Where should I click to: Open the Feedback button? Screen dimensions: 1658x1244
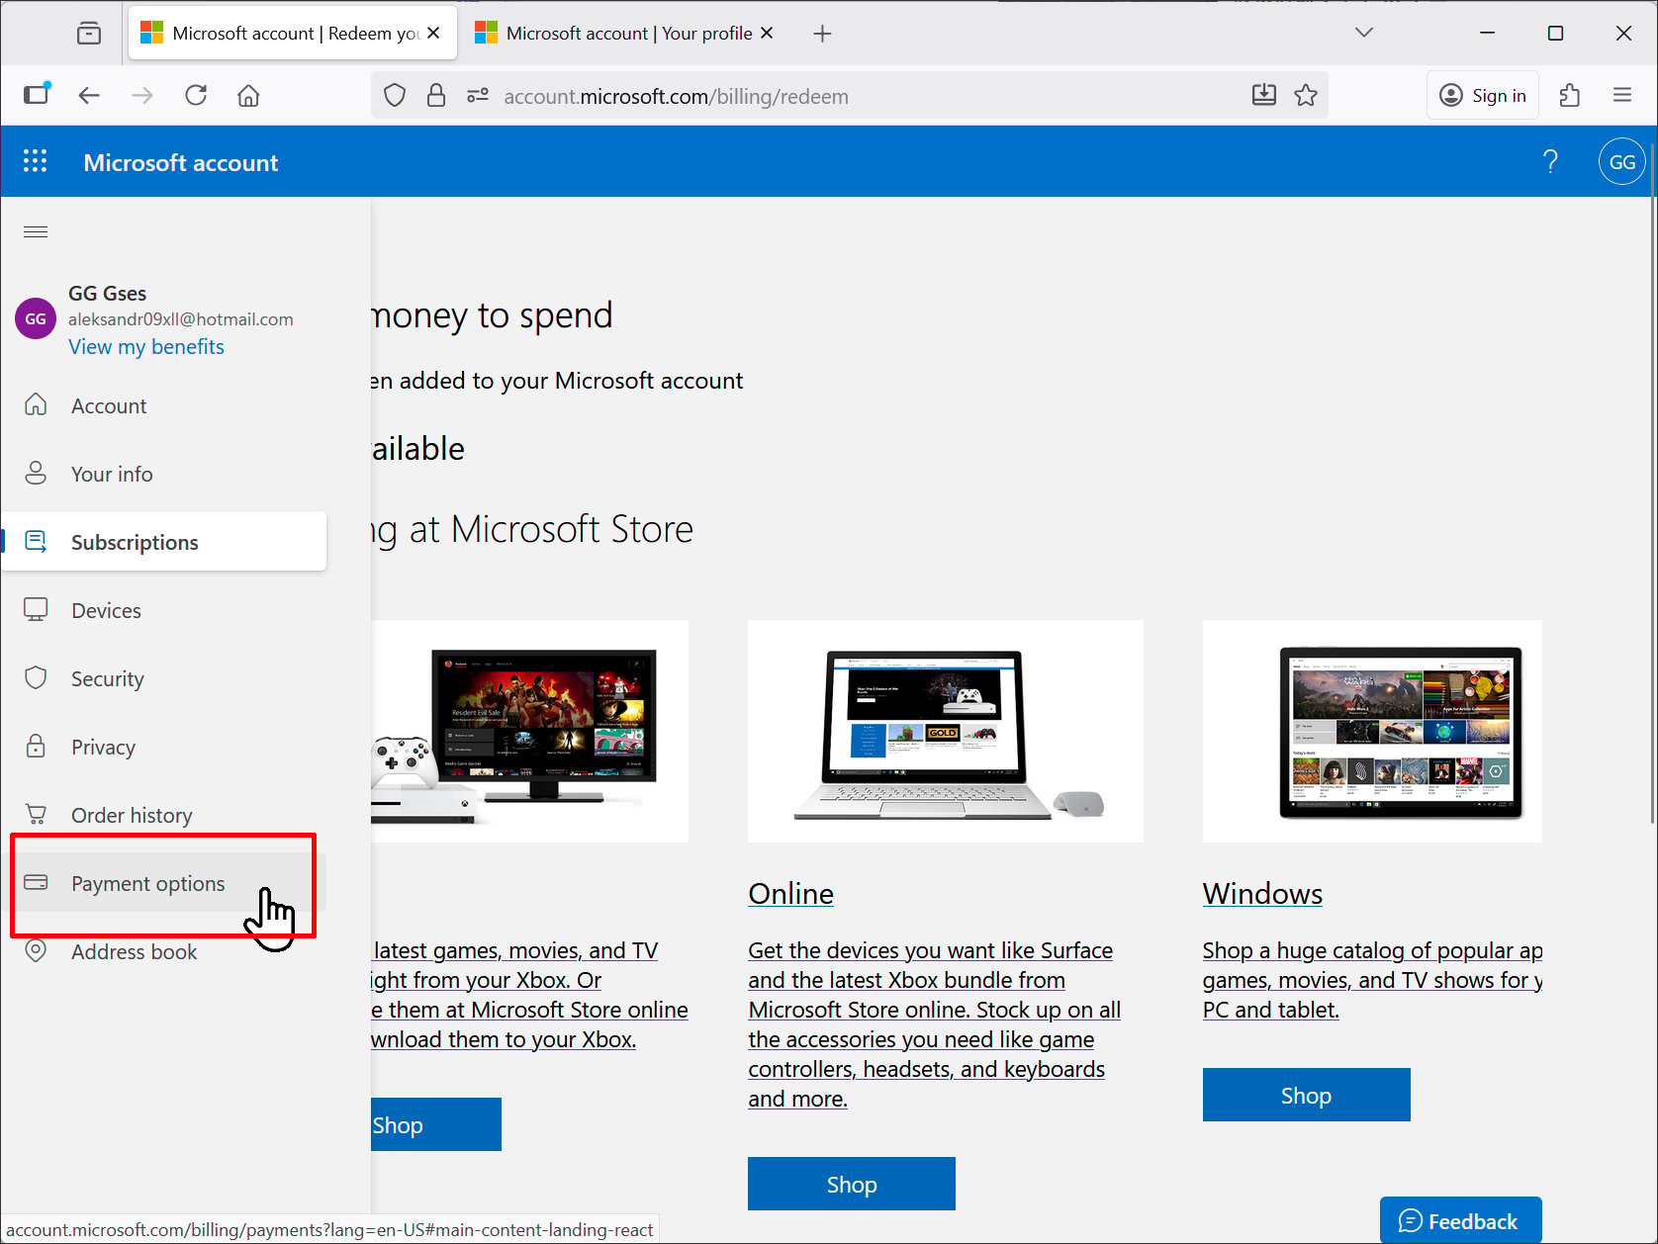pos(1461,1220)
